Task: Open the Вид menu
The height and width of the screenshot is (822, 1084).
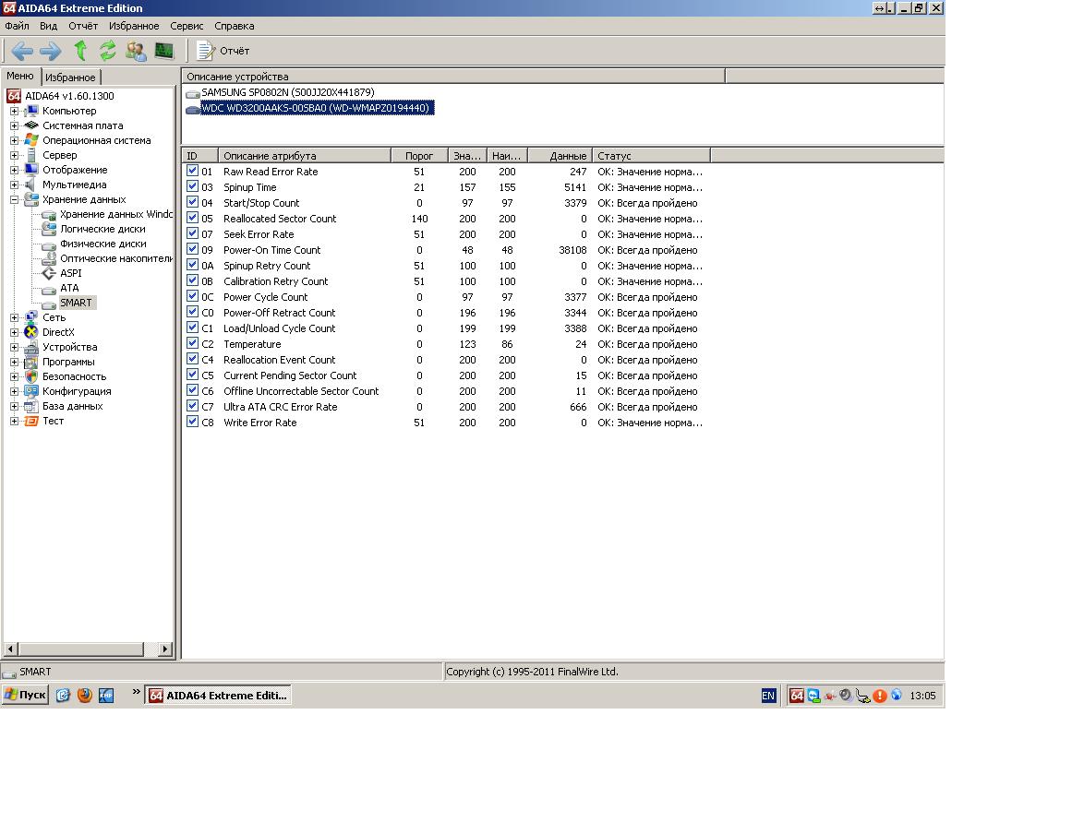Action: click(48, 26)
